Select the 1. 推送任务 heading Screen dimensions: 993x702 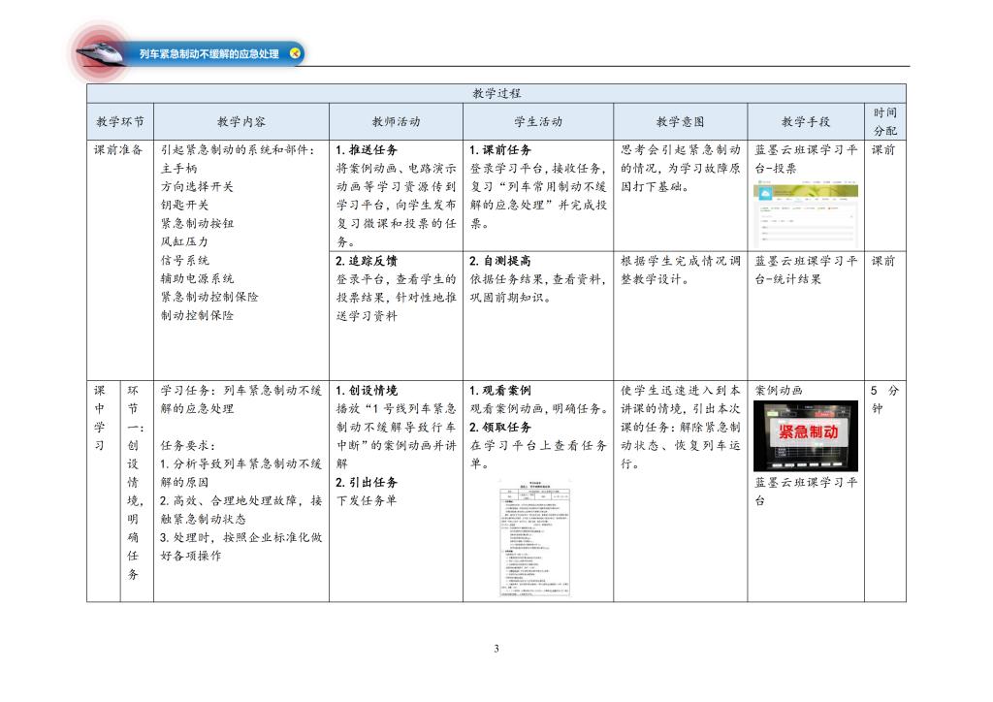coord(367,150)
